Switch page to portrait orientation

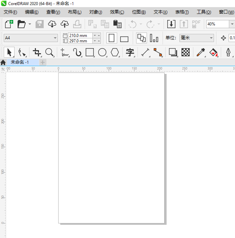pos(112,38)
